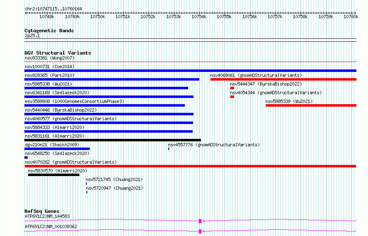Click the thin red nsv833381 variant line
This screenshot has height=236, width=368.
tap(190, 62)
